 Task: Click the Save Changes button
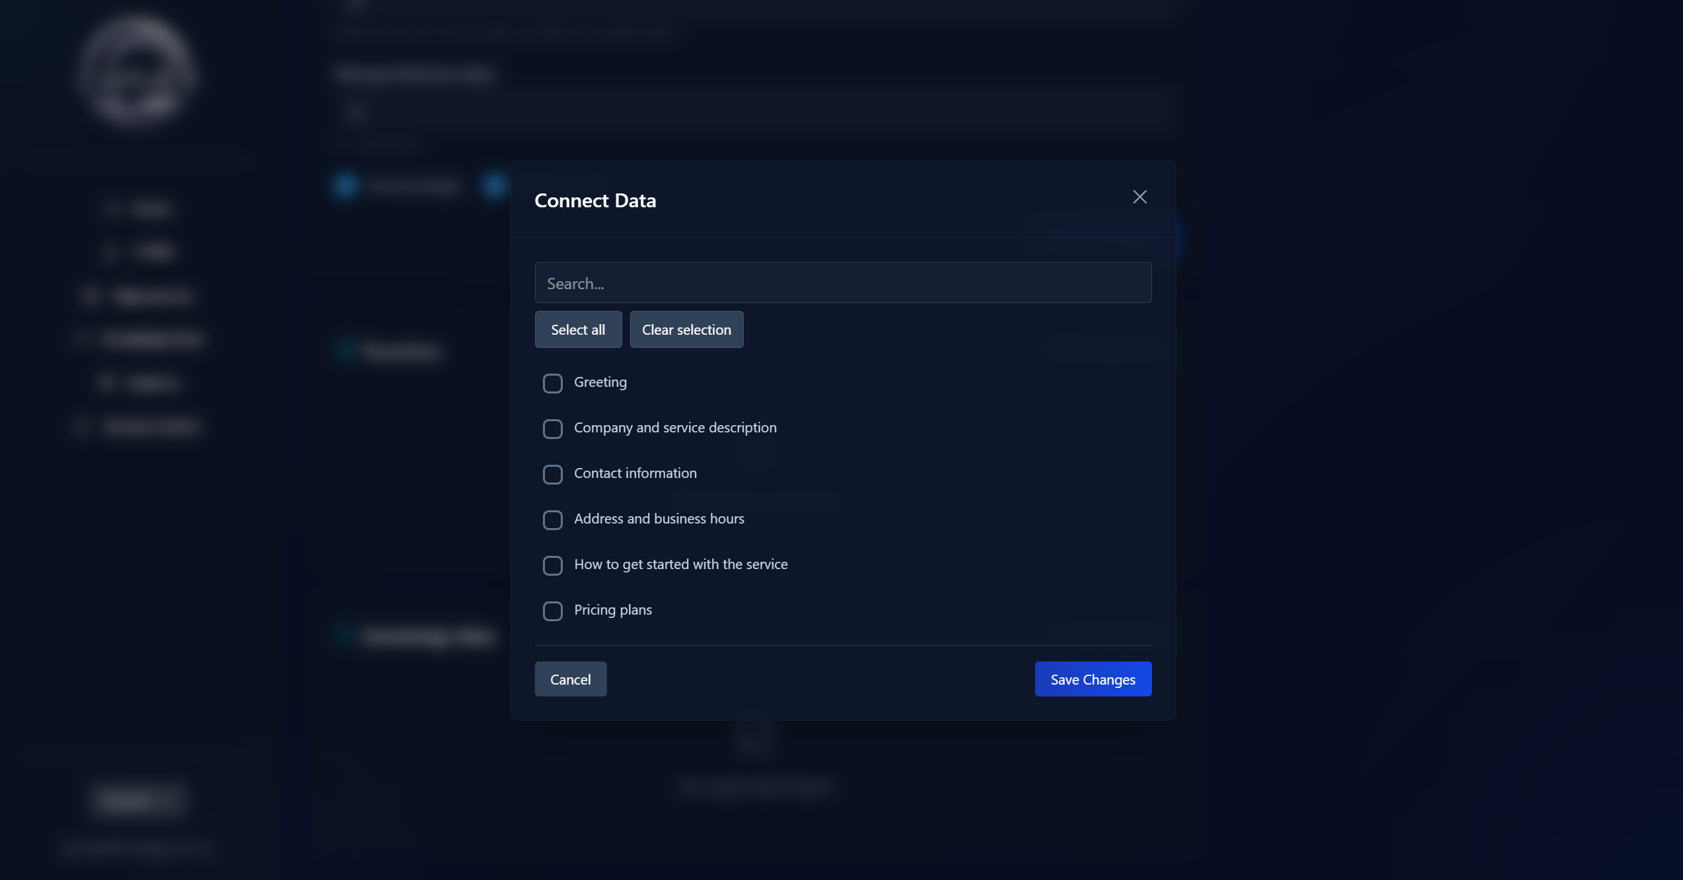[x=1092, y=679]
